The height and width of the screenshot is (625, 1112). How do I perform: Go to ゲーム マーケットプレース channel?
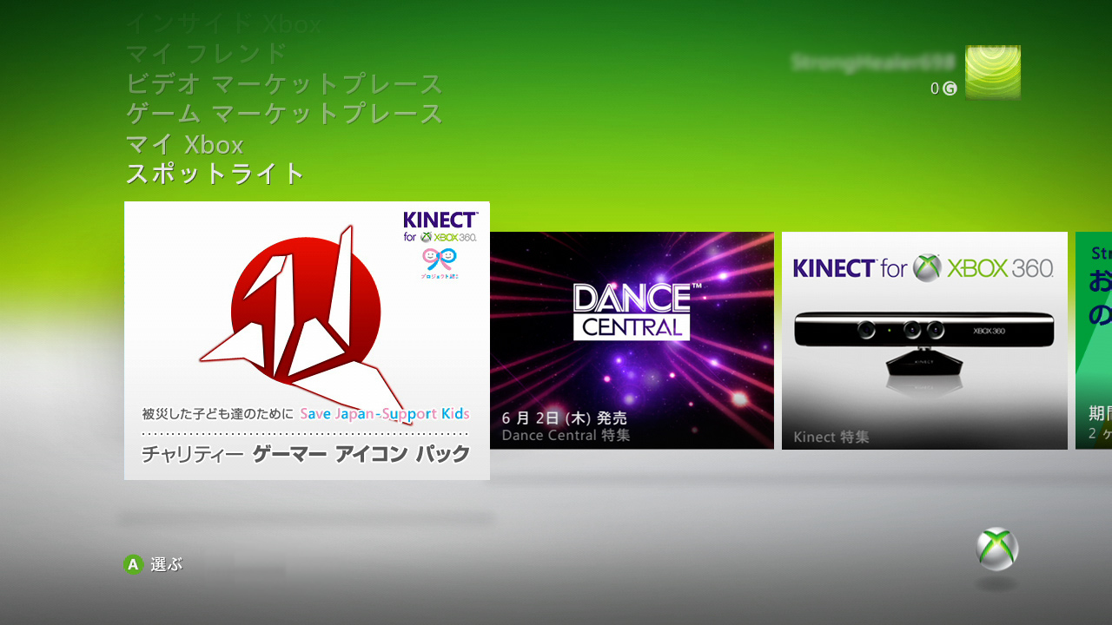pos(284,114)
